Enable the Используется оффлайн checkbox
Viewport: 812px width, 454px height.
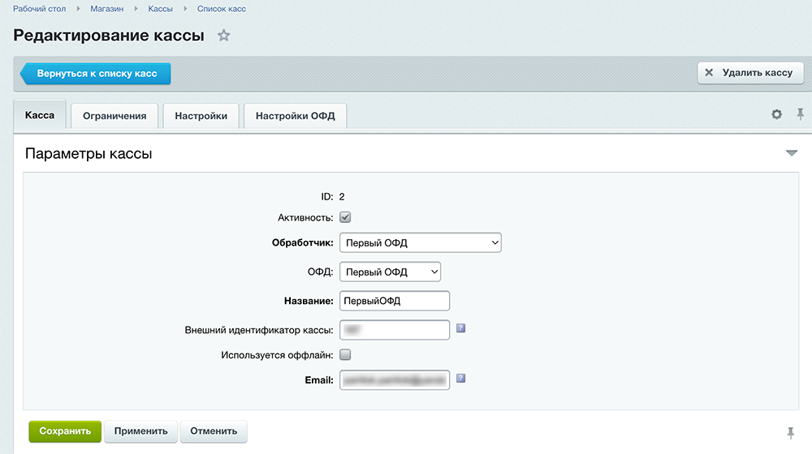tap(345, 354)
